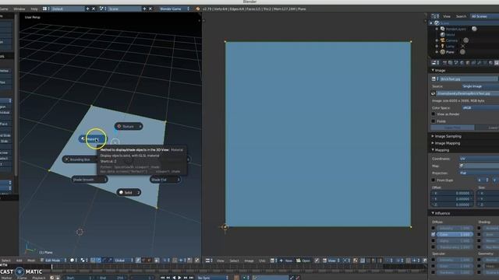This screenshot has width=499, height=280.
Task: Click the play animation button
Action: click(x=179, y=278)
